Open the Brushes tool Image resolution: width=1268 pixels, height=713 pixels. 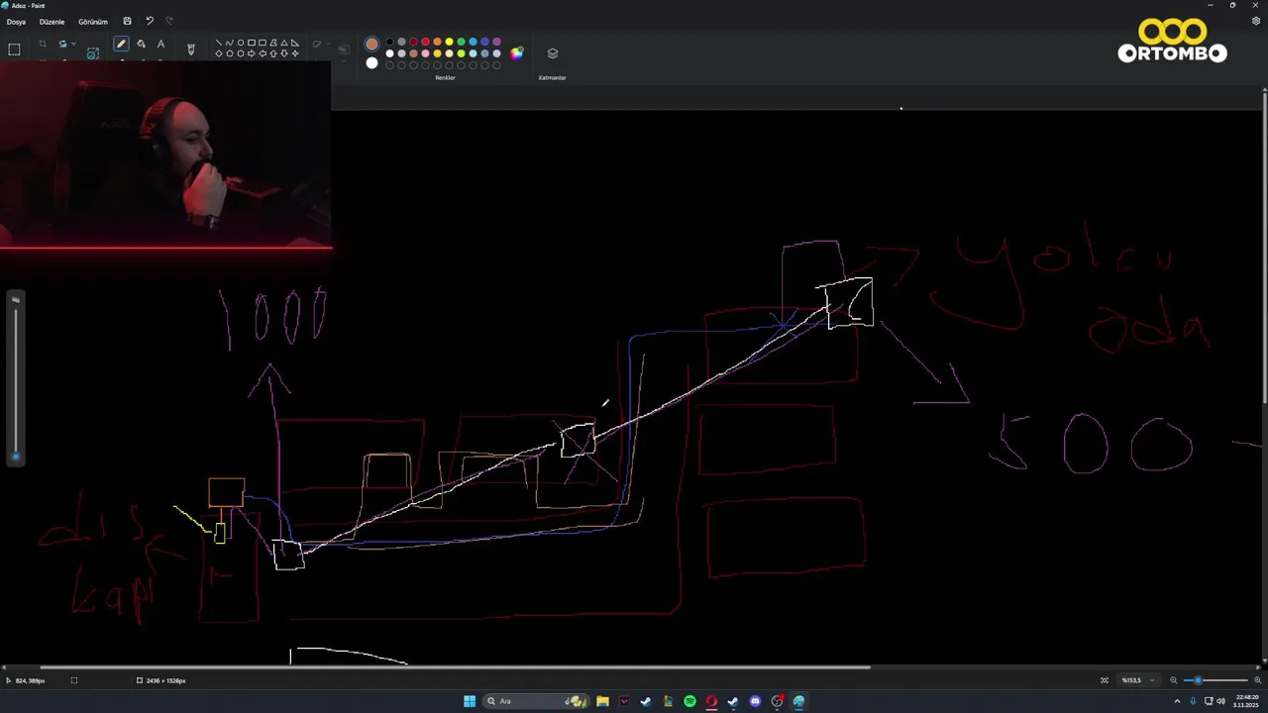tap(191, 49)
